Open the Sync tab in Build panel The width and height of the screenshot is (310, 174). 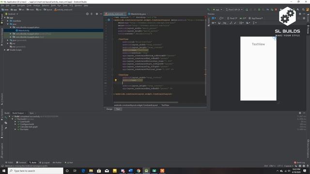pos(31,113)
